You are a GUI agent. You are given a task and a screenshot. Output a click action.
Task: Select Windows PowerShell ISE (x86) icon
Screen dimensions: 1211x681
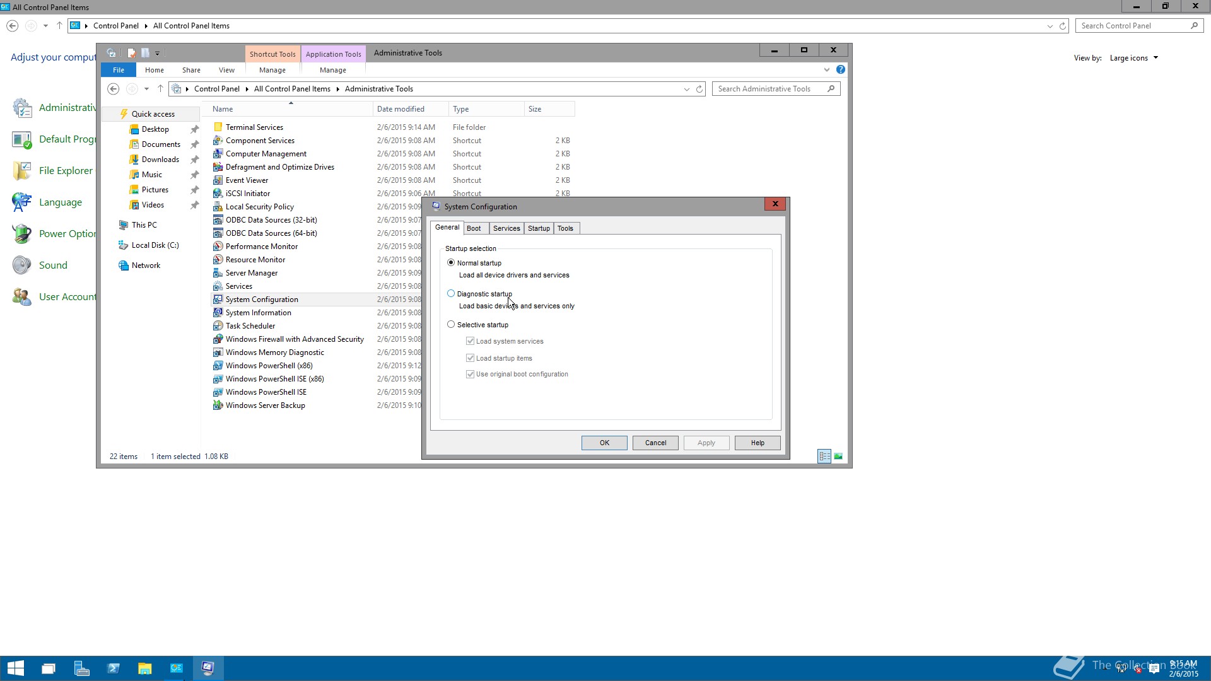pyautogui.click(x=218, y=378)
